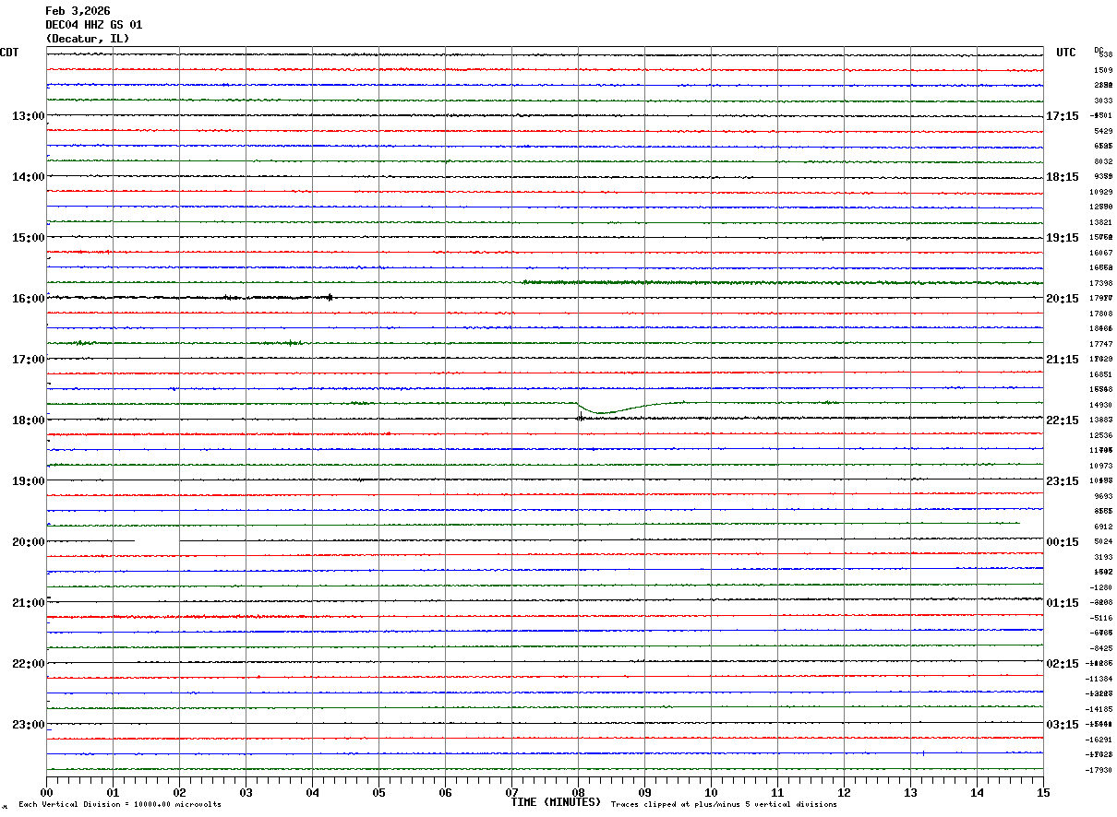
Task: Click the DC offset value 16851
Action: coord(1101,374)
